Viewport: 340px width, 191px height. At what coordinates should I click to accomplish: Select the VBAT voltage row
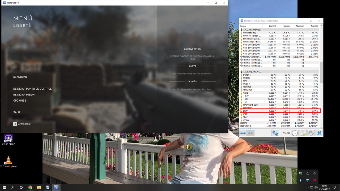click(x=279, y=117)
